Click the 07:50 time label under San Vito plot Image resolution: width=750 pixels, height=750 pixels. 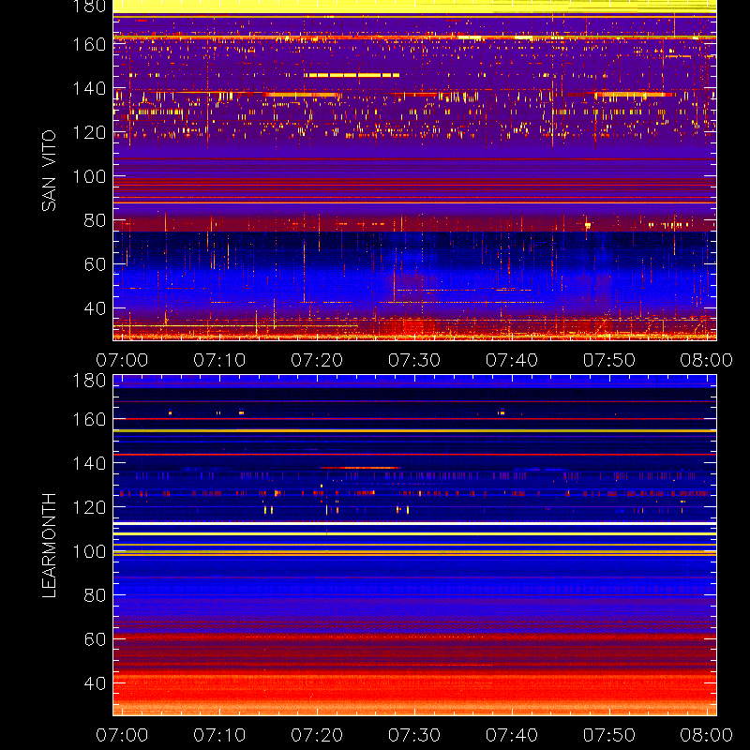pyautogui.click(x=609, y=360)
